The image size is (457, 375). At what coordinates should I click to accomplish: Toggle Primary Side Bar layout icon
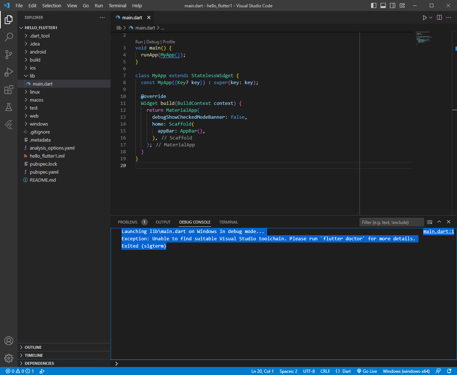(374, 5)
